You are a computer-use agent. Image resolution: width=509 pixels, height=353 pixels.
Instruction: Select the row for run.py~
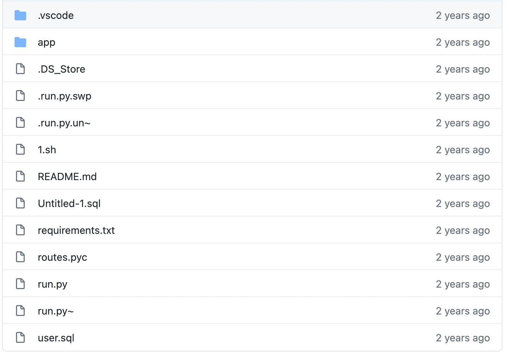click(254, 311)
